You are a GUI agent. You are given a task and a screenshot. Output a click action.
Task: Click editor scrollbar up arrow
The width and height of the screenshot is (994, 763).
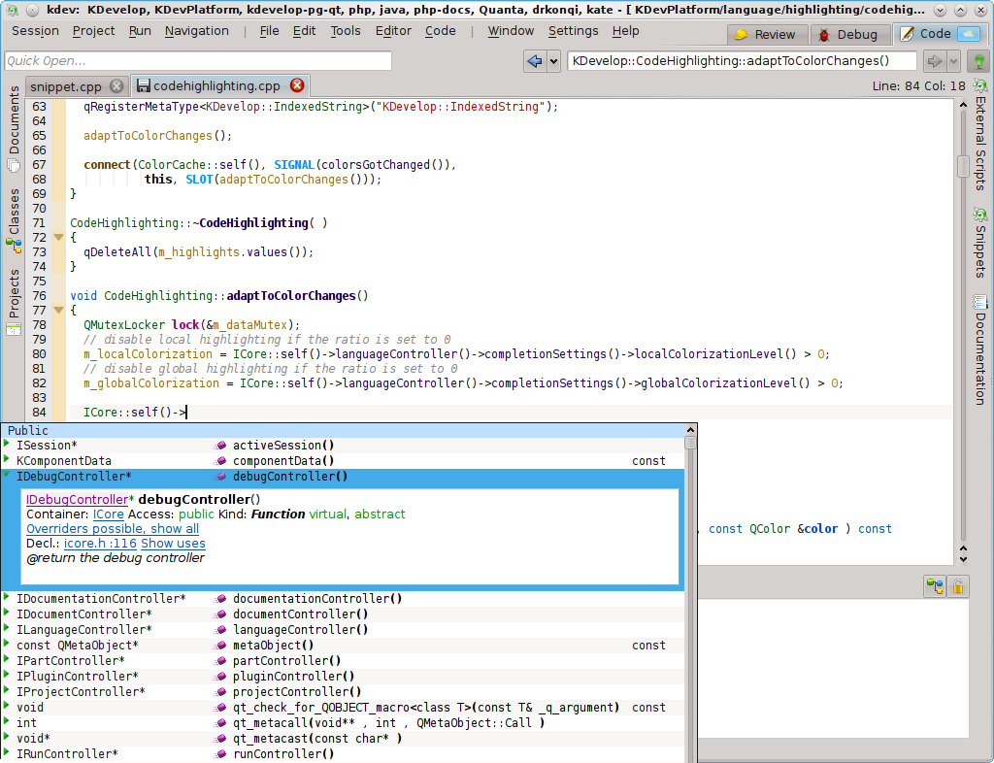[x=963, y=105]
